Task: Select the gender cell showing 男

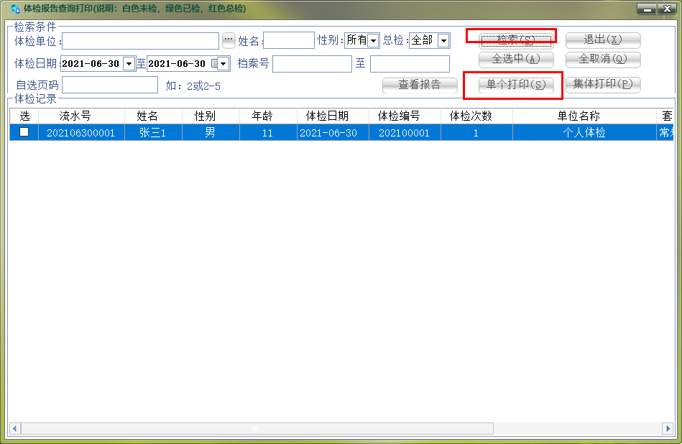Action: 211,133
